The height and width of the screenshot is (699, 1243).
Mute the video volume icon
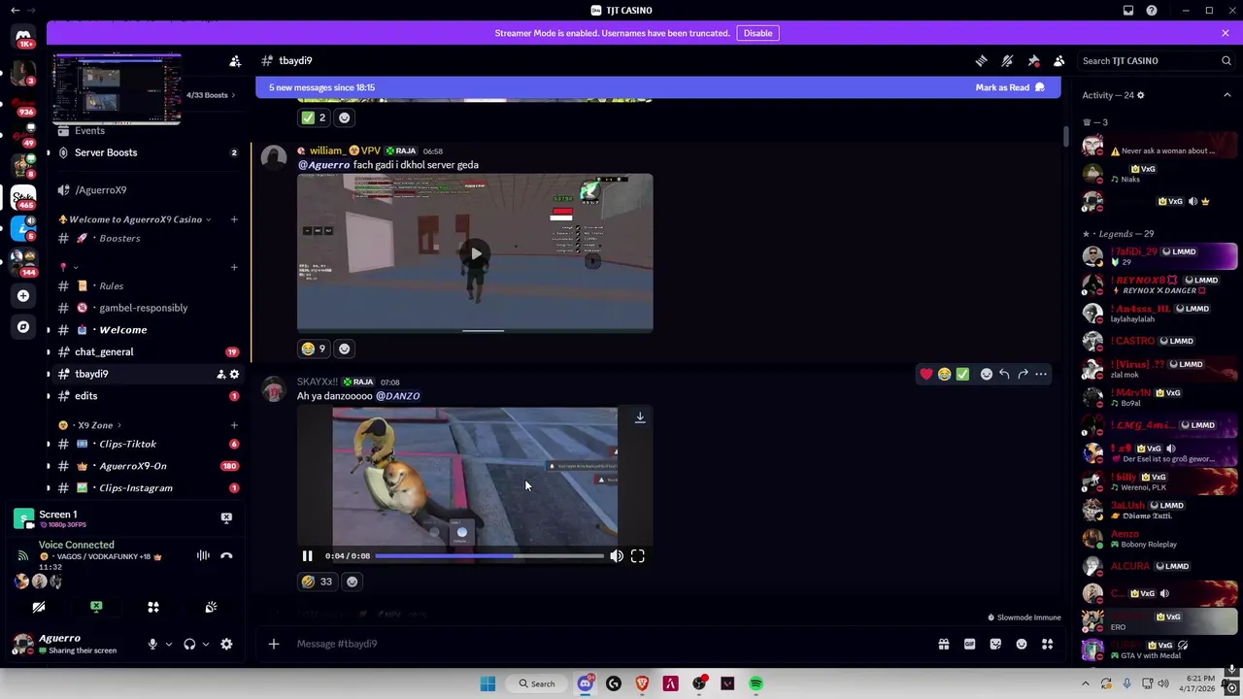pyautogui.click(x=617, y=556)
